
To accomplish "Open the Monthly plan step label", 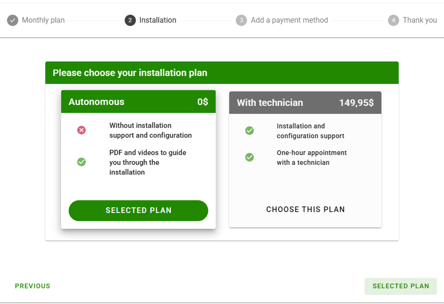I will coord(43,20).
